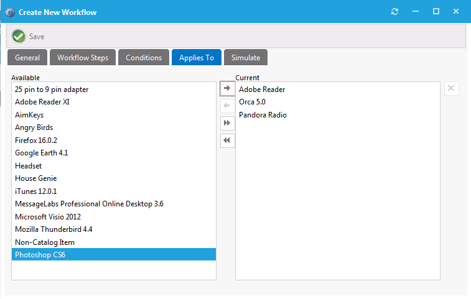Select "Headset" in Available list
Viewport: 471px width, 299px height.
tap(113, 166)
